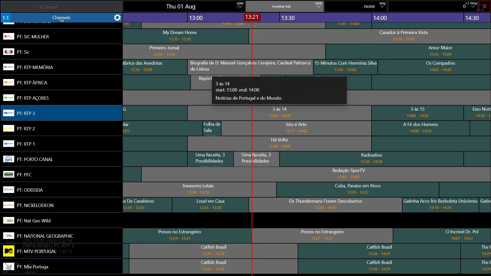Select Amor Maior program
This screenshot has height=276, width=491.
click(408, 51)
